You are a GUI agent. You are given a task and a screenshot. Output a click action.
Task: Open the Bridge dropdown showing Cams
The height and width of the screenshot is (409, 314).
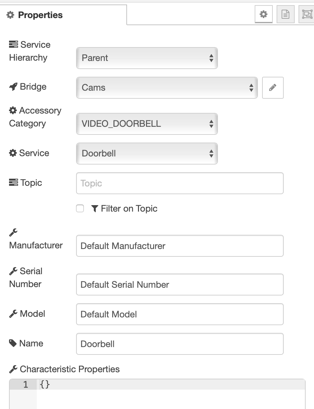coord(167,88)
